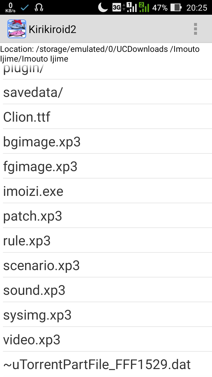
Task: Tap the battery icon in status bar
Action: (x=176, y=7)
